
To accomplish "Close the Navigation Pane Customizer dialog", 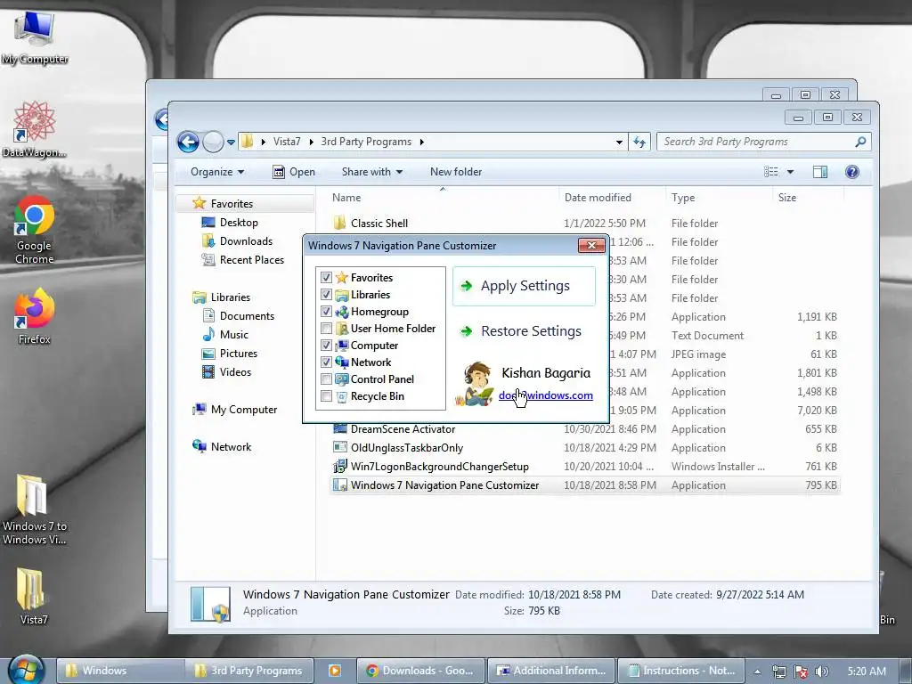I will (x=591, y=246).
